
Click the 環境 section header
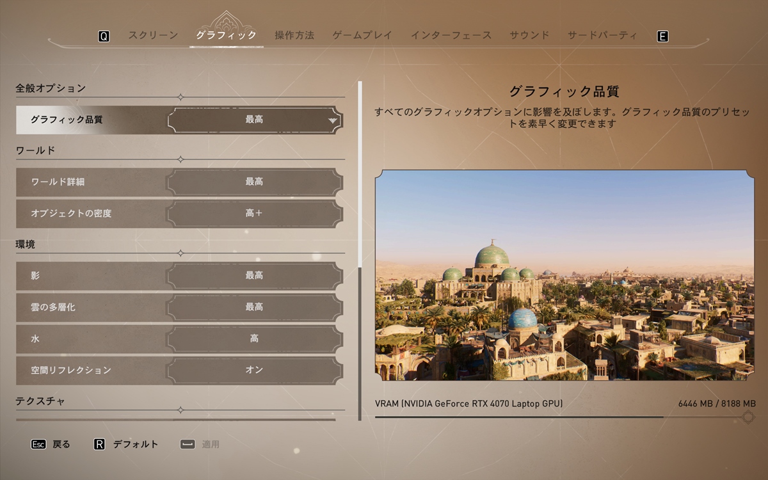pyautogui.click(x=25, y=244)
